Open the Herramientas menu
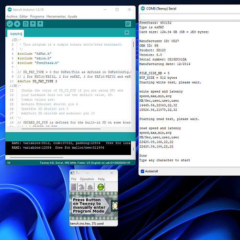The image size is (240, 240). tap(56, 16)
